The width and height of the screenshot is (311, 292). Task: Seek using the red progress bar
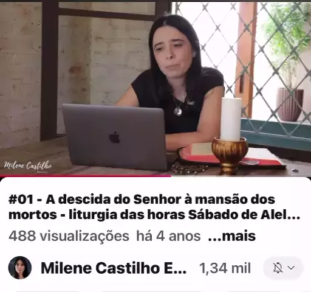(85, 176)
